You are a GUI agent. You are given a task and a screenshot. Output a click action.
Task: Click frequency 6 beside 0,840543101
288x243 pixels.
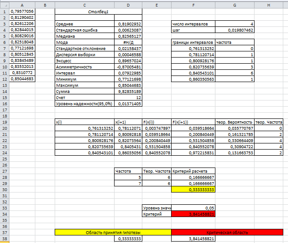(235, 73)
